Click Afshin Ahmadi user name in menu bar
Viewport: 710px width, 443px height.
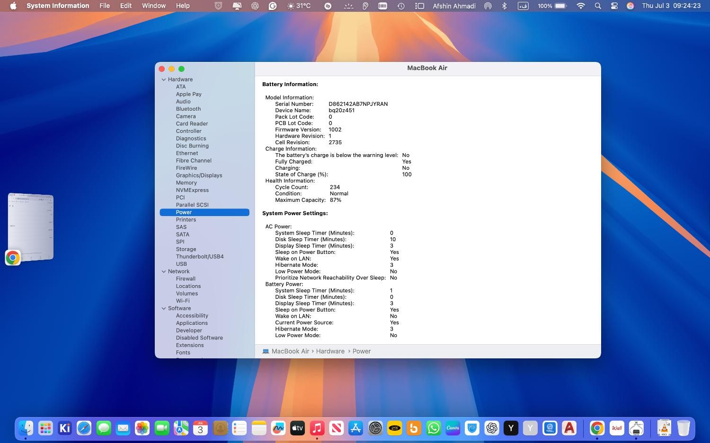click(454, 6)
